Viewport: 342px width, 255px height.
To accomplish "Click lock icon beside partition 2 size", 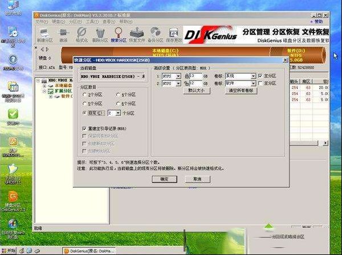I will pyautogui.click(x=186, y=84).
